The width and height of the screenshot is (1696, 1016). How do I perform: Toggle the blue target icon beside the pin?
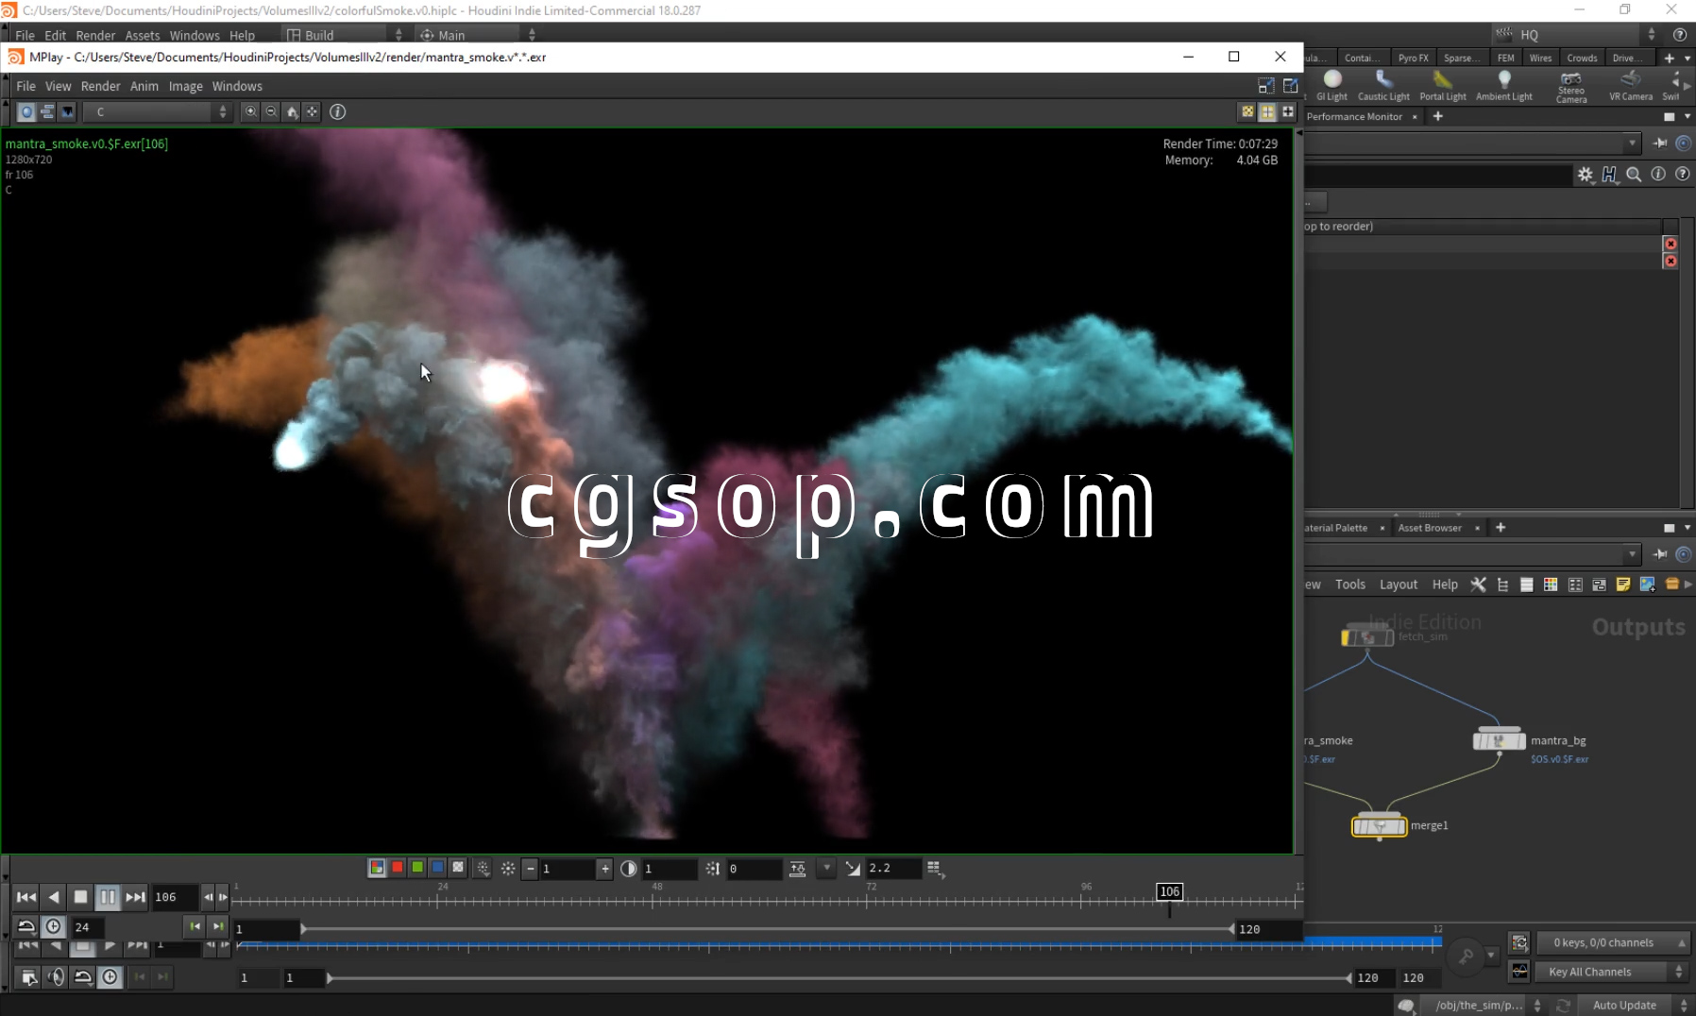(x=1684, y=144)
